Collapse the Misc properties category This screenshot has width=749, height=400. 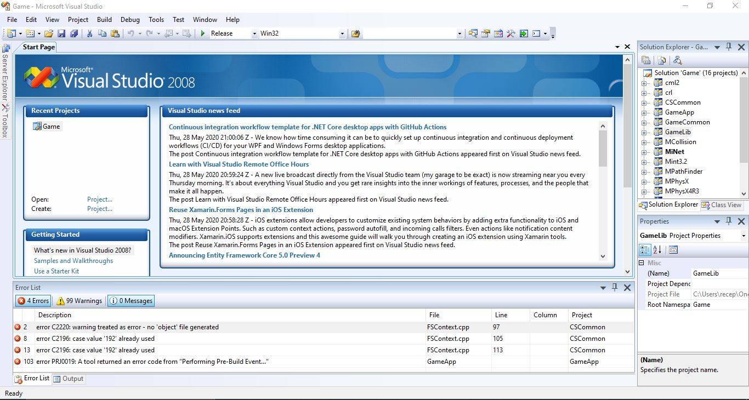tap(642, 263)
